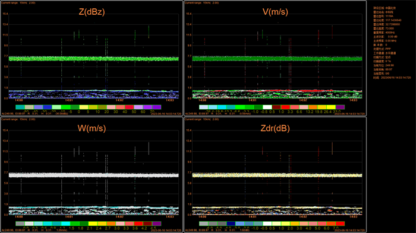Click the W(m/s) spectrum width title

(92, 129)
